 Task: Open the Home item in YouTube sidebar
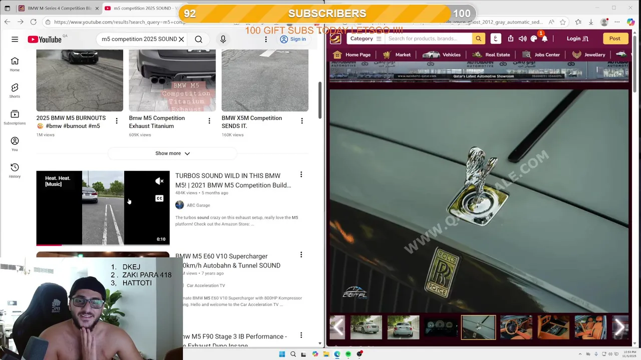tap(15, 63)
